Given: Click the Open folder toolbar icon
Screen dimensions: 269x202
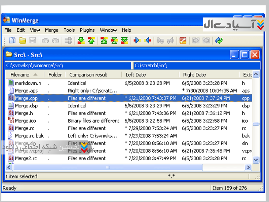Looking at the screenshot, I should 22,41.
